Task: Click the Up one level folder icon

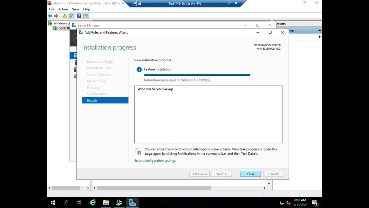Action: 65,16
